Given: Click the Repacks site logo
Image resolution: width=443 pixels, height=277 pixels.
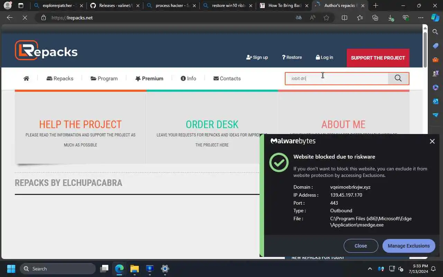Looking at the screenshot, I should click(x=46, y=51).
